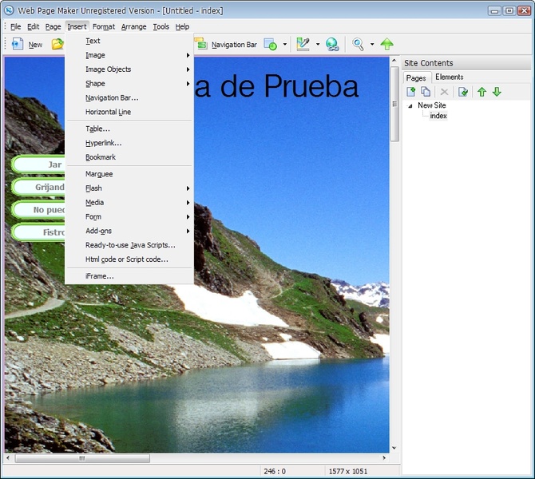
Task: Open the Zoom dropdown arrow
Action: (x=372, y=45)
